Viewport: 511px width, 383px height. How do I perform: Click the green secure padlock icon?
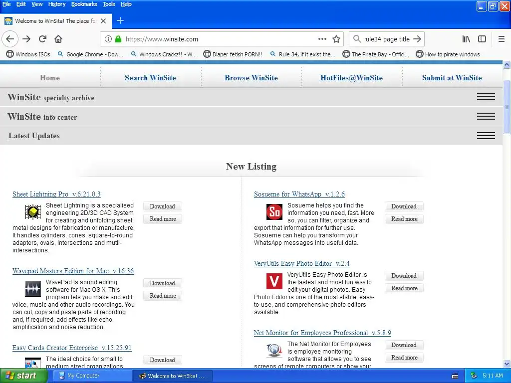[x=118, y=39]
